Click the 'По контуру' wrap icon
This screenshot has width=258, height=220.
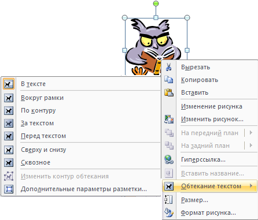[x=9, y=111]
